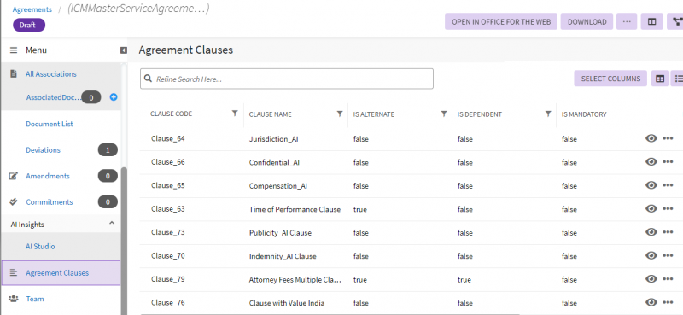The image size is (683, 315).
Task: Open the Clause Name column filter
Action: 340,114
